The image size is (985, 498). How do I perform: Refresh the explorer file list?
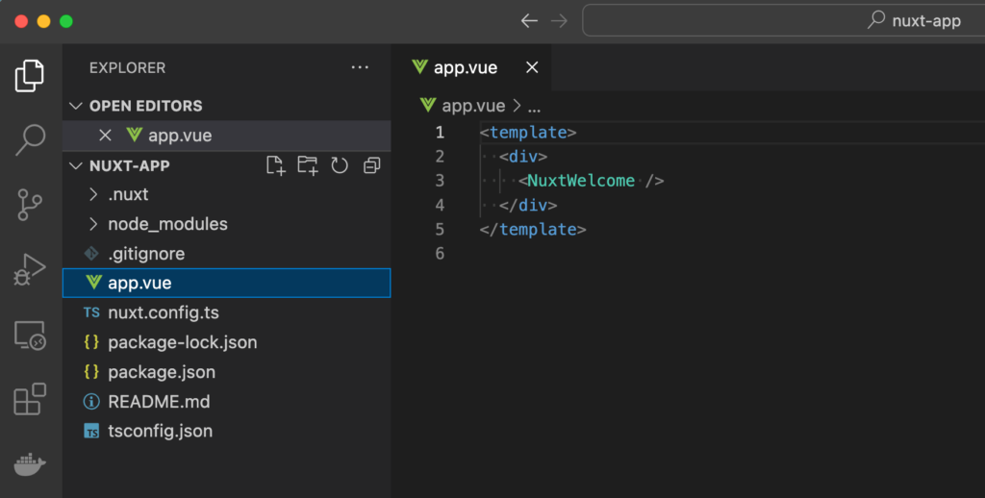(x=340, y=165)
